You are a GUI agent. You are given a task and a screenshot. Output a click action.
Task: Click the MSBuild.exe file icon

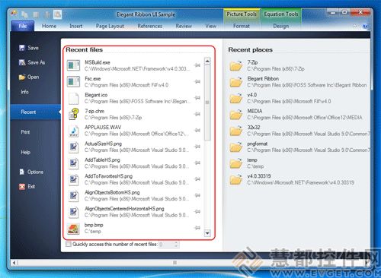click(x=73, y=65)
